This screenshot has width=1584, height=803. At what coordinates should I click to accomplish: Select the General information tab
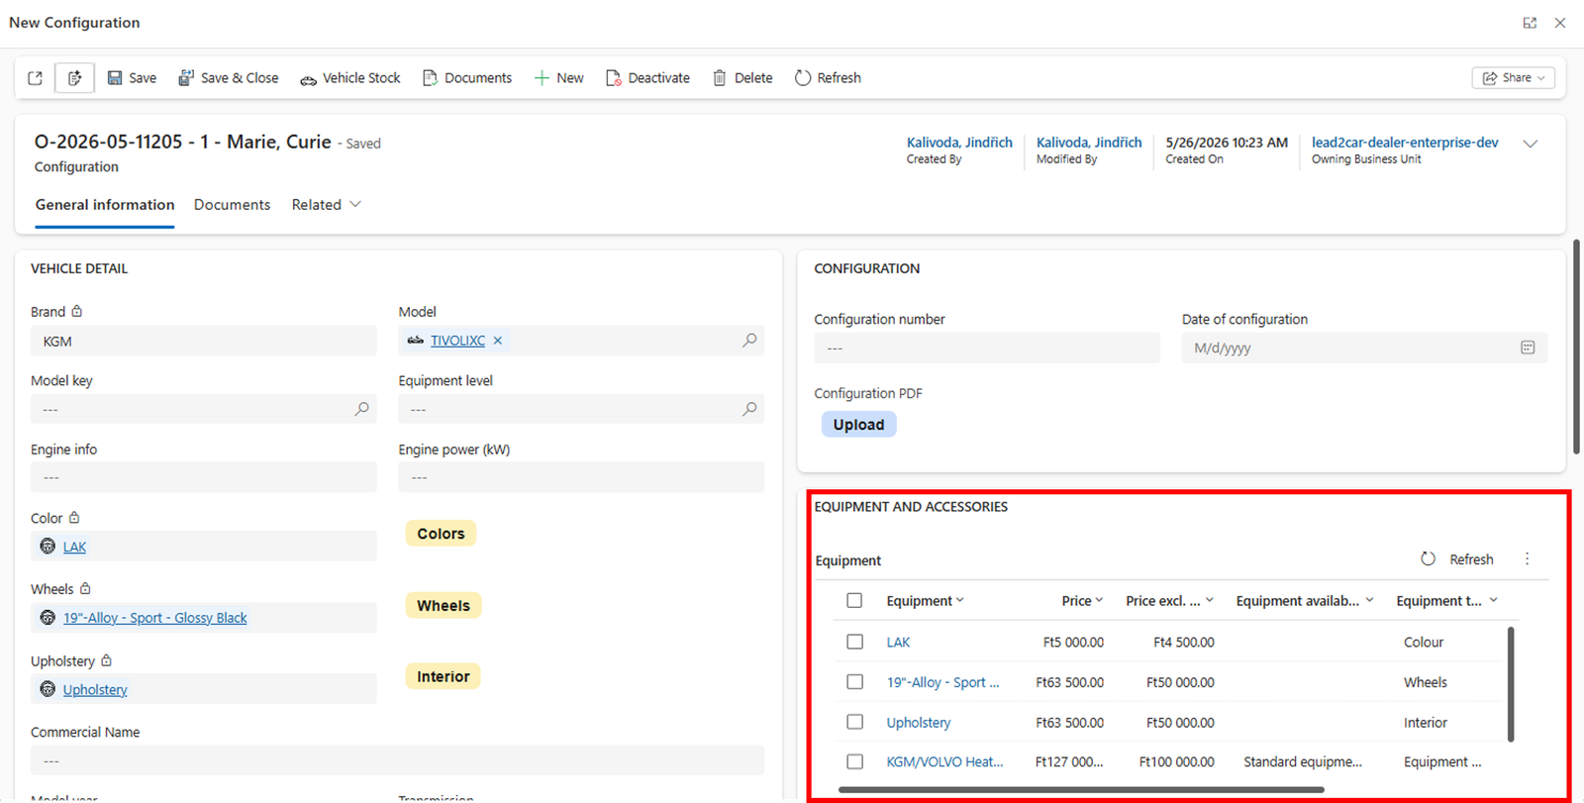pyautogui.click(x=105, y=205)
